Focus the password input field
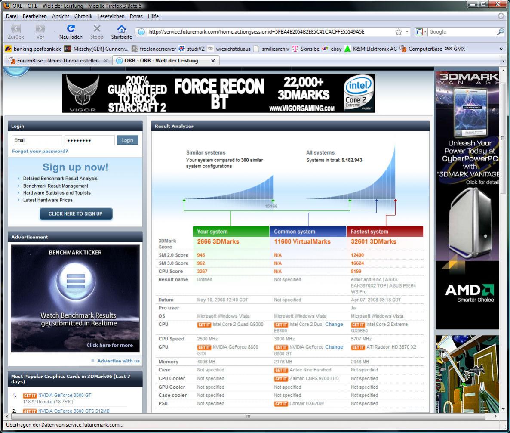This screenshot has height=433, width=510. [x=89, y=140]
